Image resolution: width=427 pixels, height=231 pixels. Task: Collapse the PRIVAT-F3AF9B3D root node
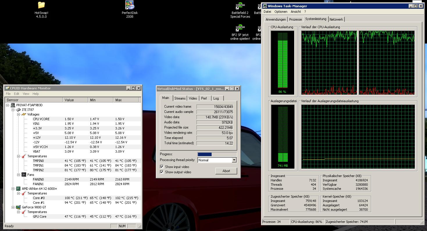click(8, 105)
